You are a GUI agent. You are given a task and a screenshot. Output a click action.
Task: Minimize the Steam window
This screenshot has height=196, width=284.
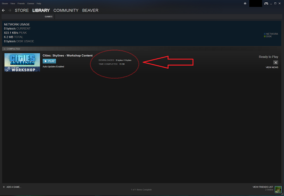(271, 3)
